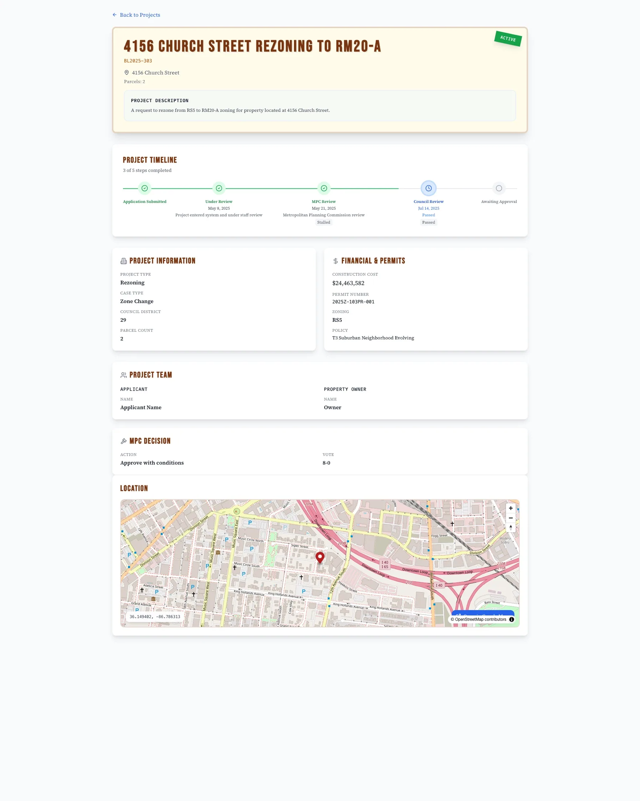This screenshot has width=640, height=801.
Task: Click the I 40 I 65 highway shield on map
Action: [385, 564]
